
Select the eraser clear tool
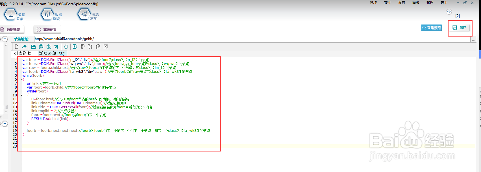[24, 47]
